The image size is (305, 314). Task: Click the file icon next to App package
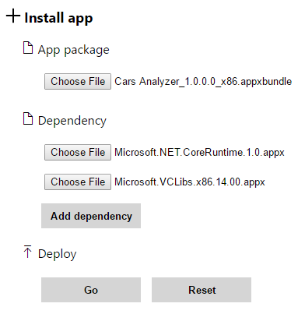tap(28, 48)
